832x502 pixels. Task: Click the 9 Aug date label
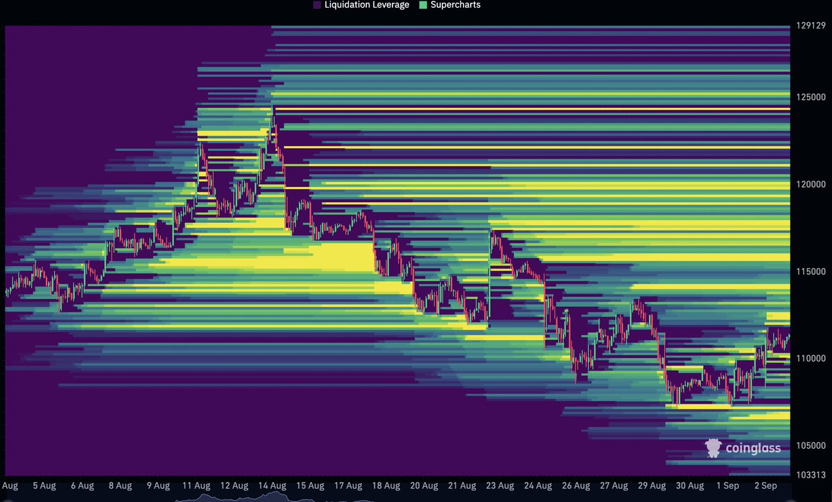[158, 485]
